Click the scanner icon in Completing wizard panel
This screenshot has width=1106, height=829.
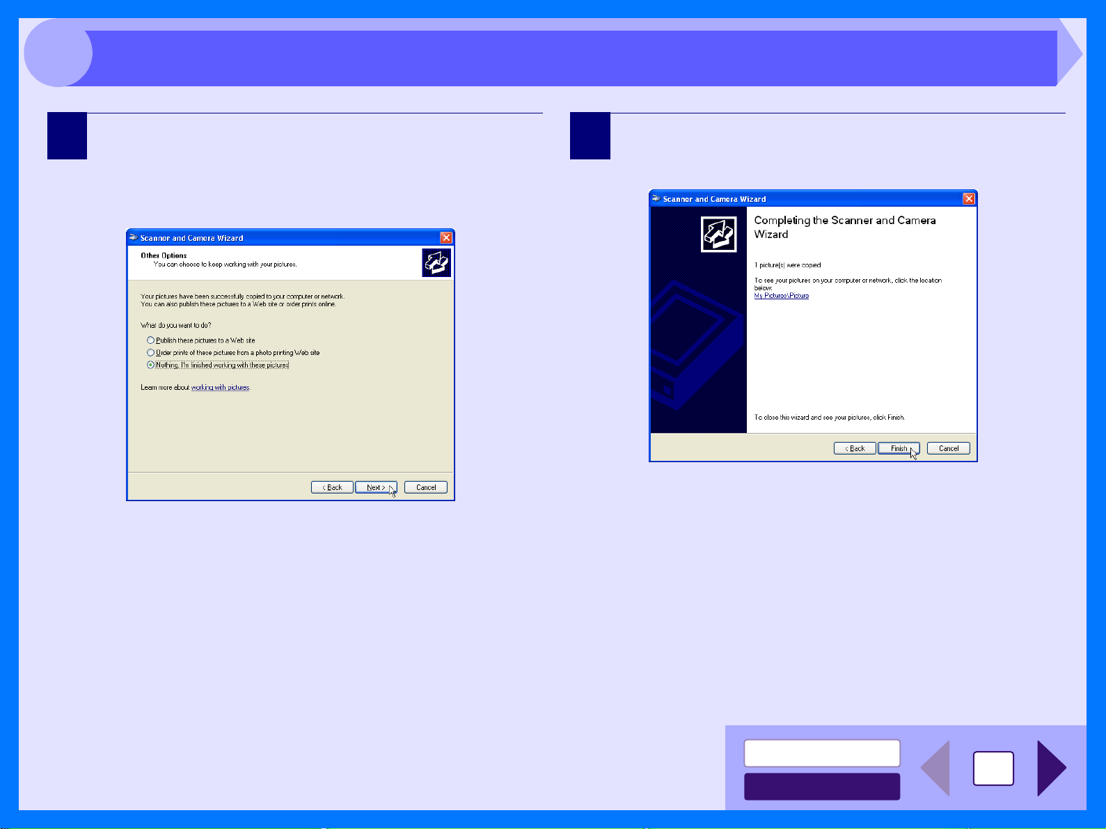(718, 234)
